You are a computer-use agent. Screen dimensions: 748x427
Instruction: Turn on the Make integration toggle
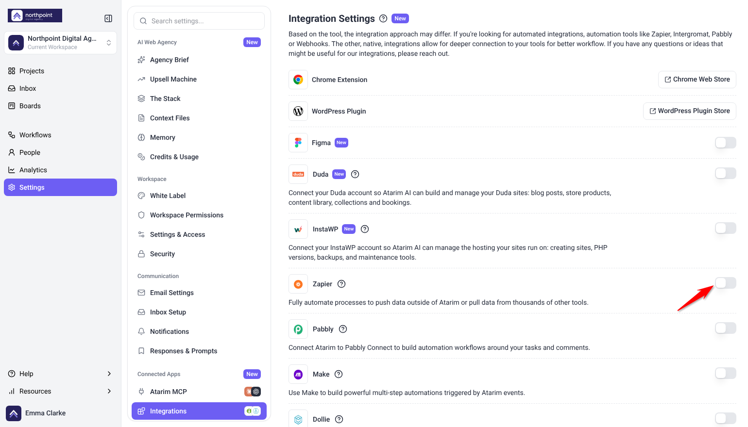[726, 373]
